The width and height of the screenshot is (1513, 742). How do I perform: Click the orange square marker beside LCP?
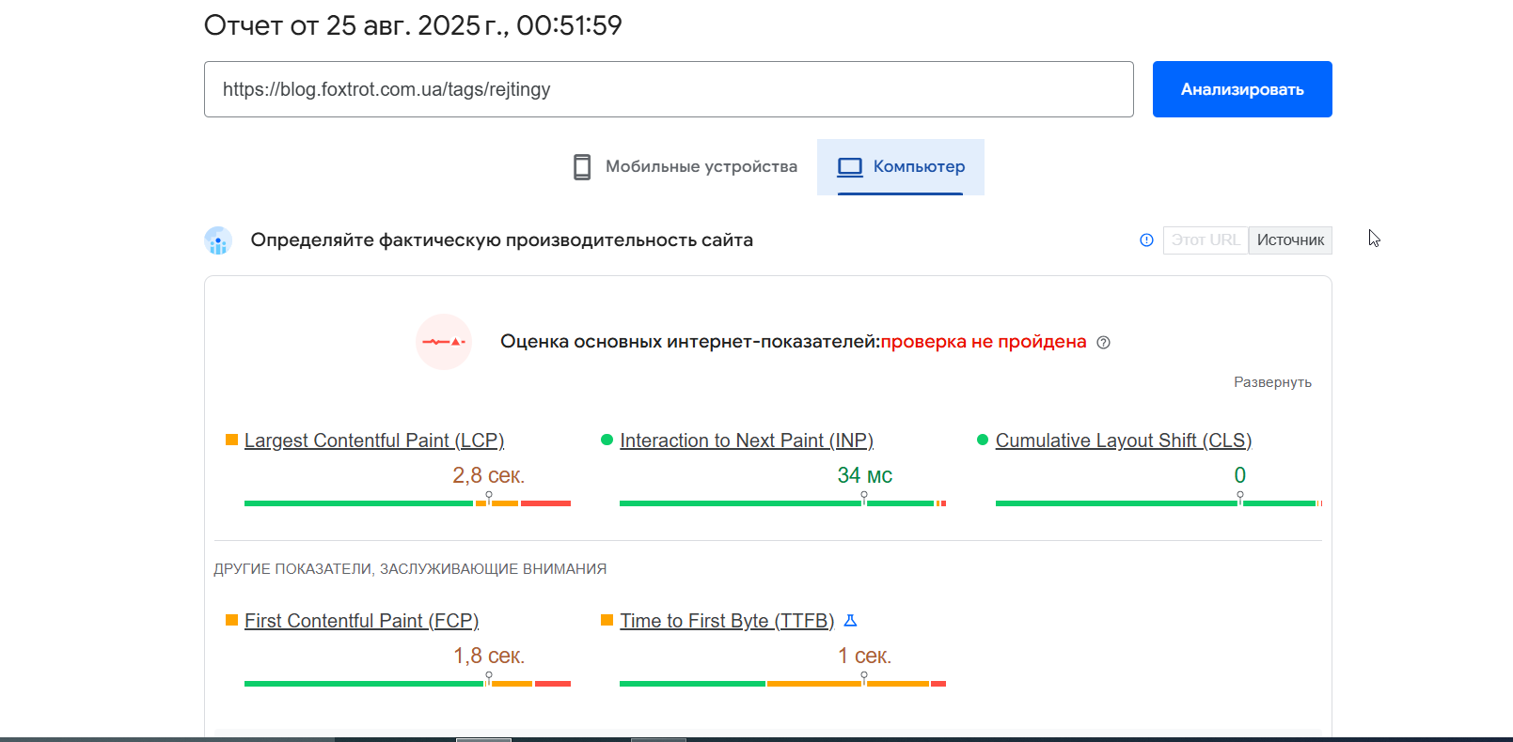tap(231, 440)
